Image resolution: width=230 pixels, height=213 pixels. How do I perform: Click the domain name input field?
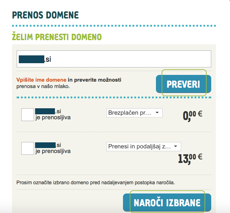click(x=114, y=59)
